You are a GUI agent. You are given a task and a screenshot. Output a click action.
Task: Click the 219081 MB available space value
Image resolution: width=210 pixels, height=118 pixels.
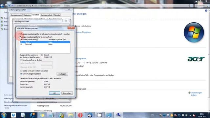tap(48, 57)
